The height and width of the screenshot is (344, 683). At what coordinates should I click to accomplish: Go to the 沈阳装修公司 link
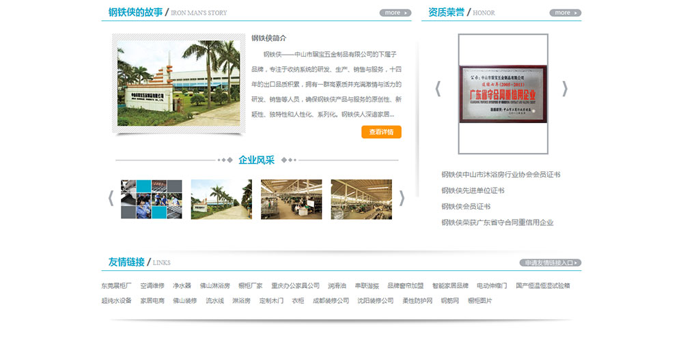(x=376, y=300)
